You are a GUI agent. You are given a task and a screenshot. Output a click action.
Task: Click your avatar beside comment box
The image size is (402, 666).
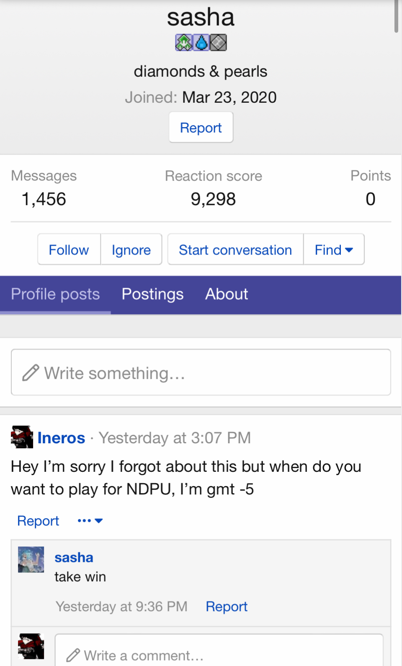(x=31, y=646)
